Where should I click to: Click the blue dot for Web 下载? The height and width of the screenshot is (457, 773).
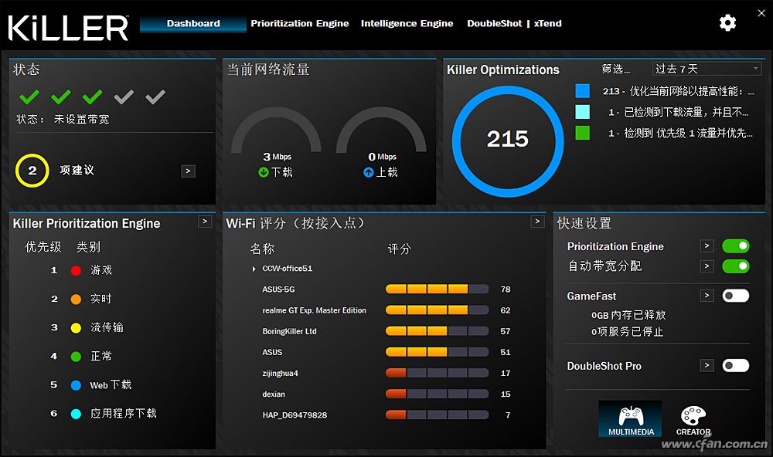(76, 385)
